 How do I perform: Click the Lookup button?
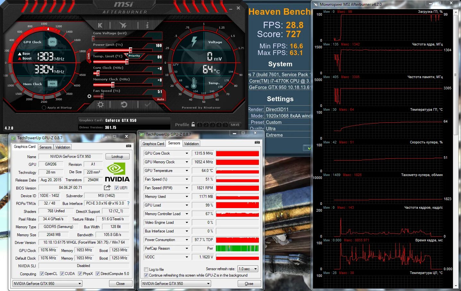coord(117,157)
